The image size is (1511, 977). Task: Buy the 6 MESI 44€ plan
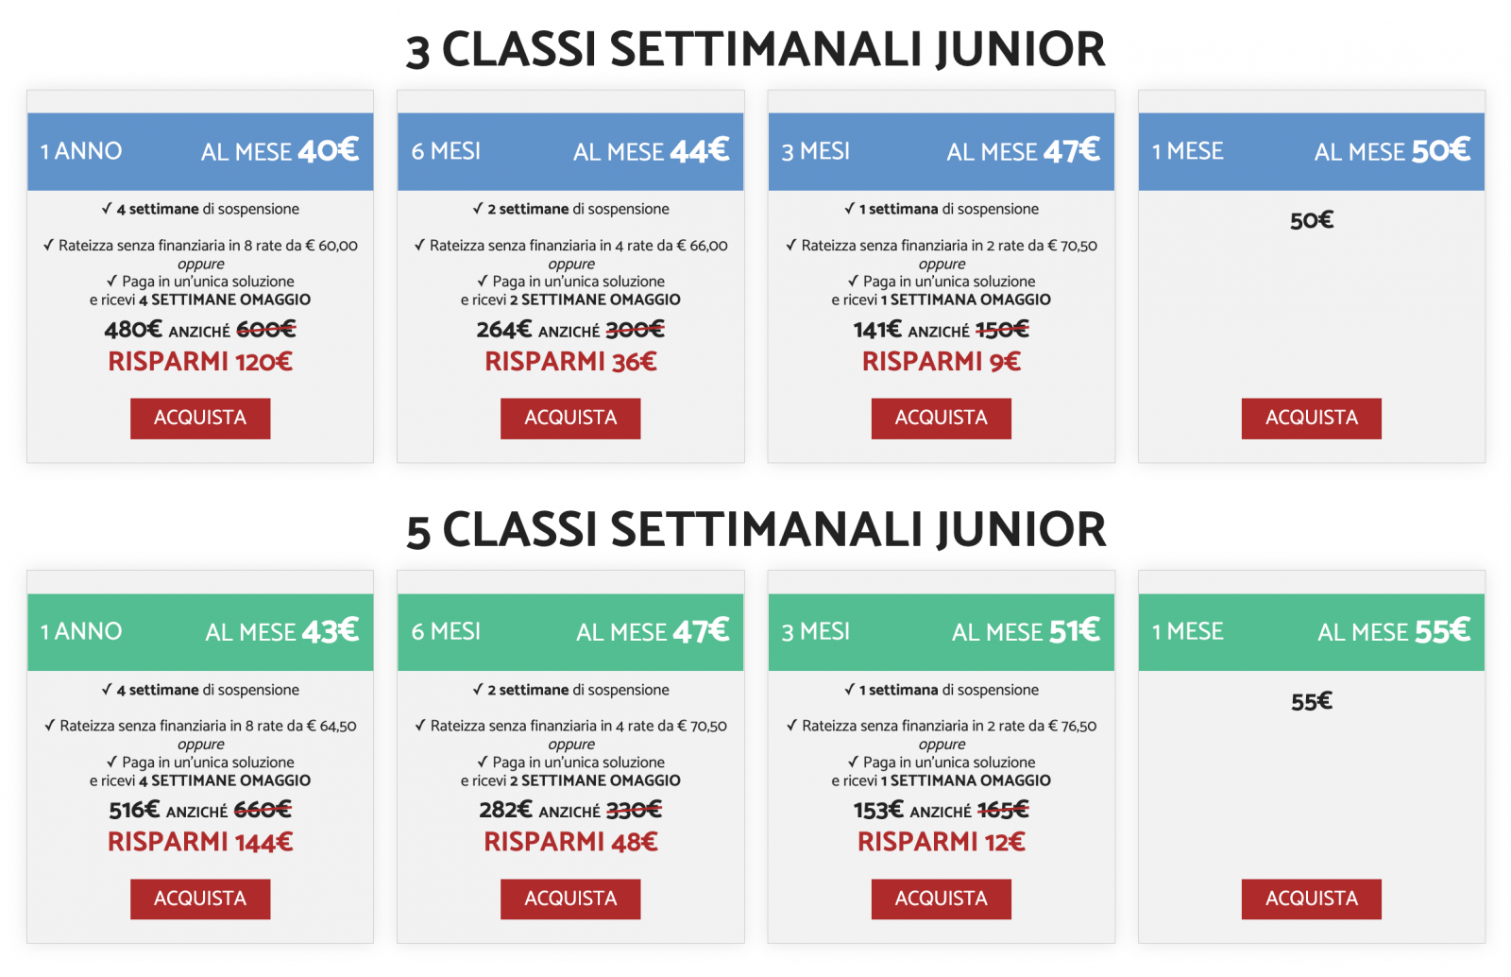coord(570,418)
